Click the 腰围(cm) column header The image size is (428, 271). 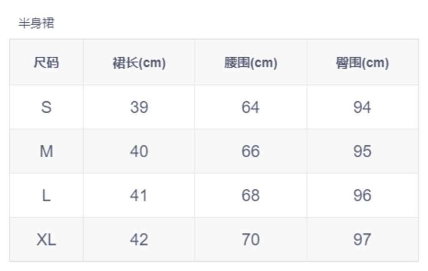(251, 63)
